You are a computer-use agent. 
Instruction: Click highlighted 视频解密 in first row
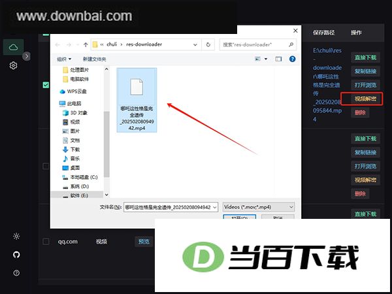[365, 99]
